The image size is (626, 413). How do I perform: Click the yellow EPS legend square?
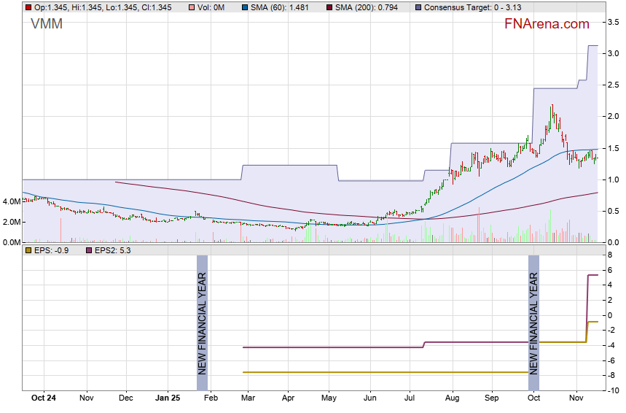(28, 250)
